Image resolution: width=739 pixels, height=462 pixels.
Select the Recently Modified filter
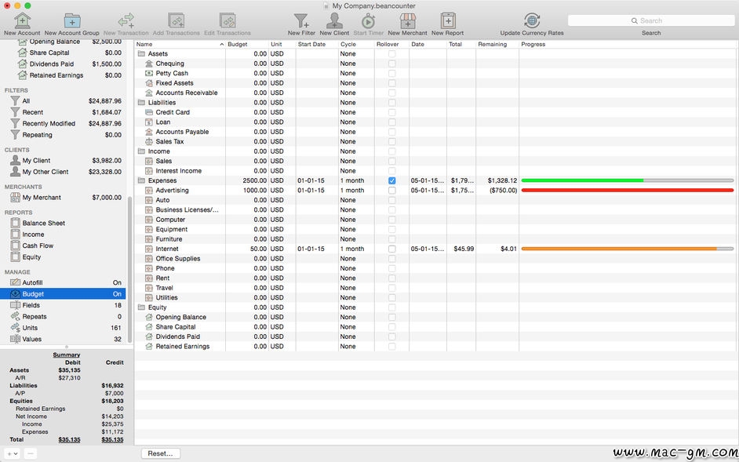click(x=49, y=124)
